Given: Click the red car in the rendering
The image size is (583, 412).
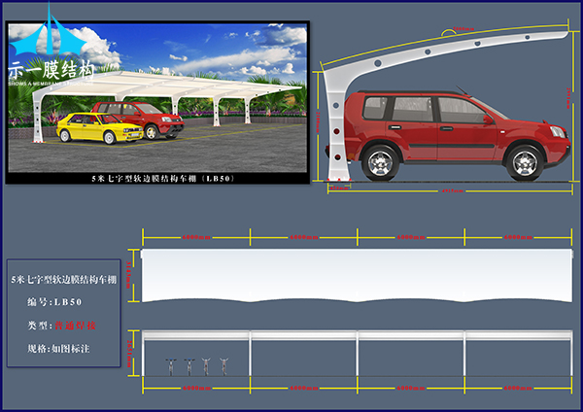Looking at the screenshot, I should [151, 120].
